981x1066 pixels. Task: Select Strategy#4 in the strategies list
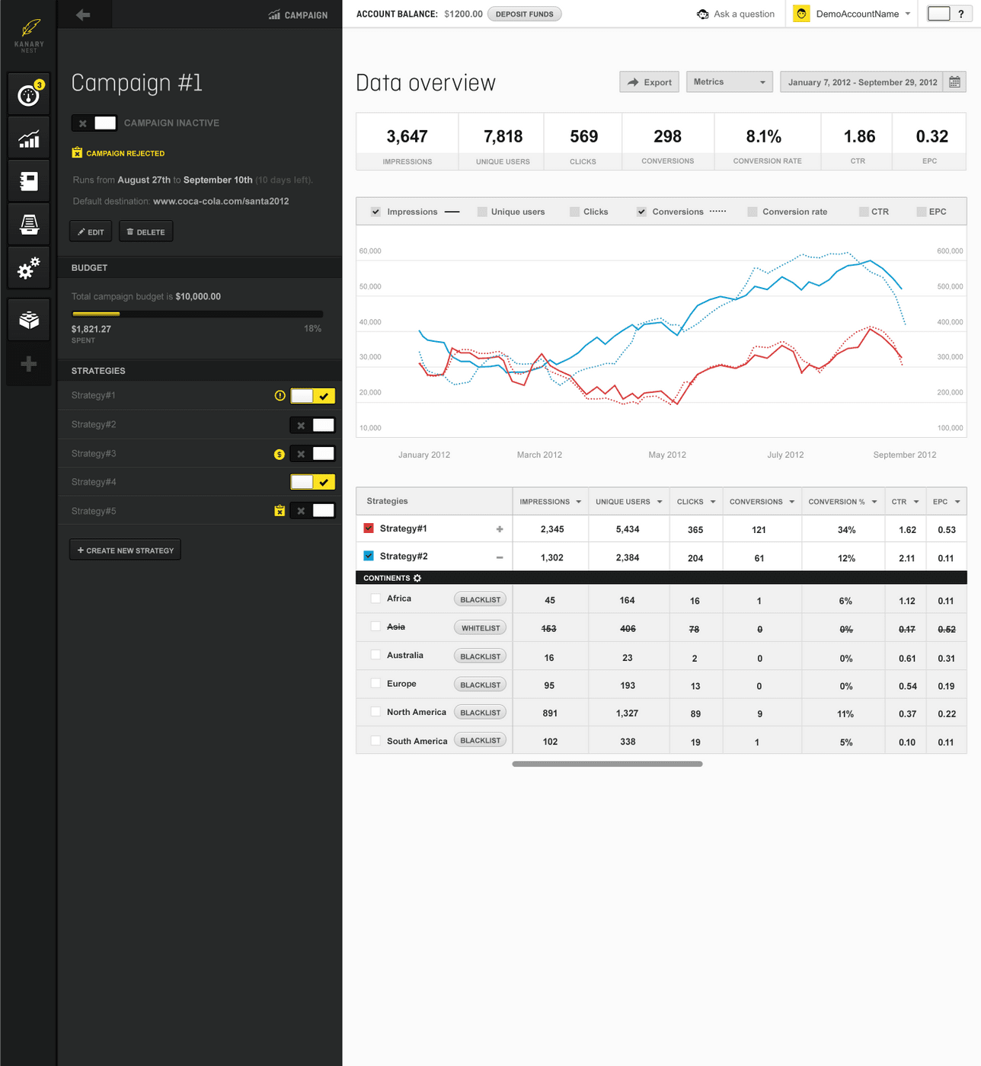[x=94, y=482]
